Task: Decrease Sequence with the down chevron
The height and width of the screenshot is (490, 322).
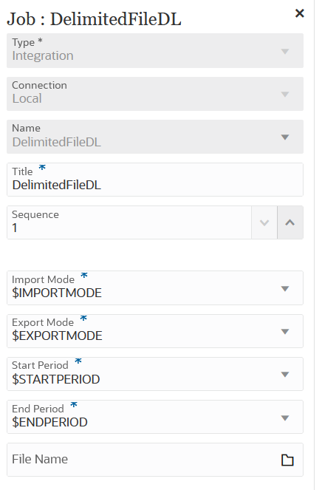Action: [x=264, y=222]
